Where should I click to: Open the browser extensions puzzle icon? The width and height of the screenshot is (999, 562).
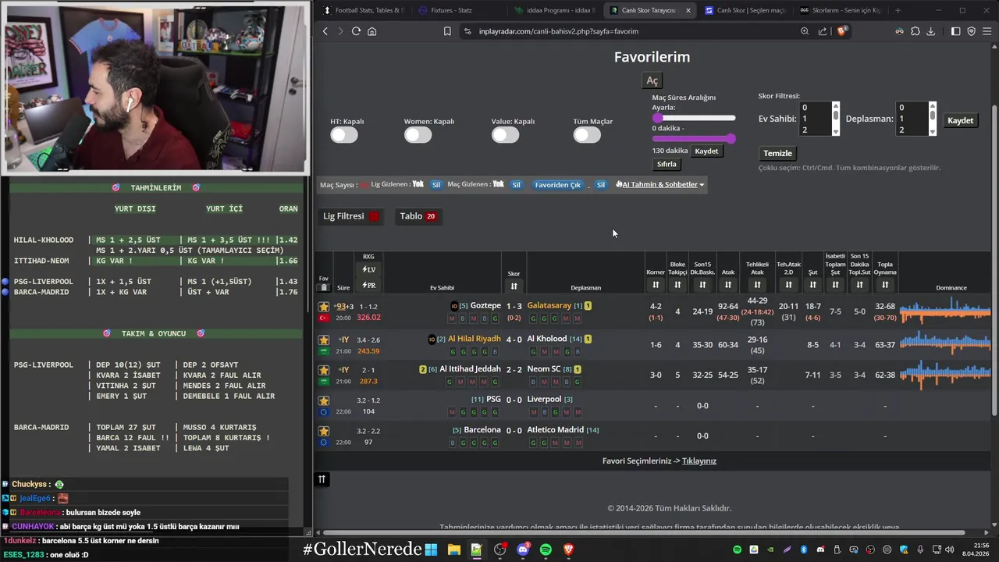click(x=915, y=31)
